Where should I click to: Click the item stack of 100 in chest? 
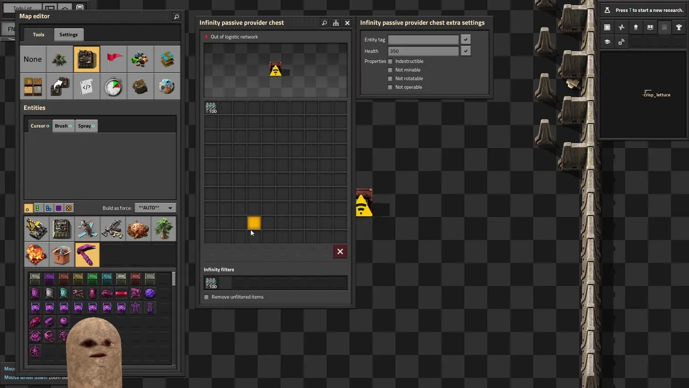(x=211, y=108)
